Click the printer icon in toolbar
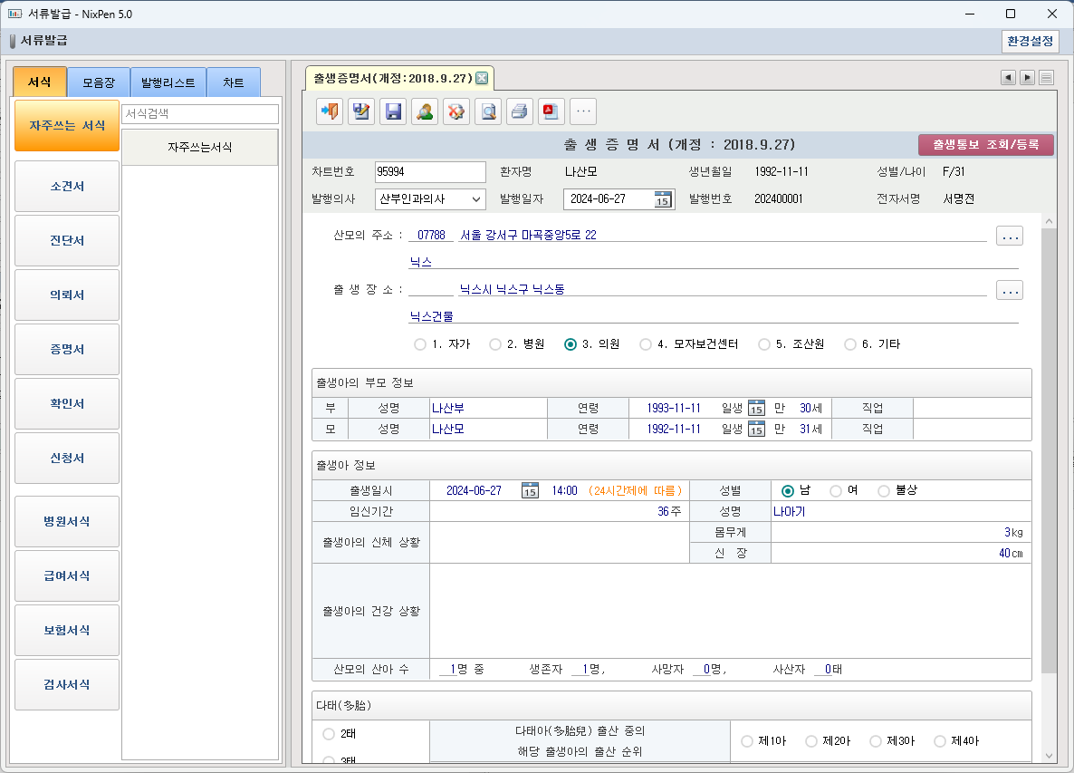The height and width of the screenshot is (773, 1074). click(520, 111)
